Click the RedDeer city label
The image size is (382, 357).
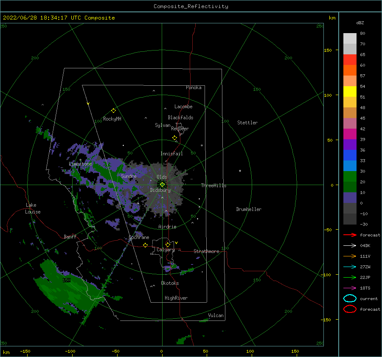coord(180,129)
